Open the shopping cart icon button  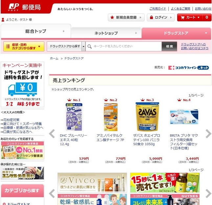coord(182,17)
